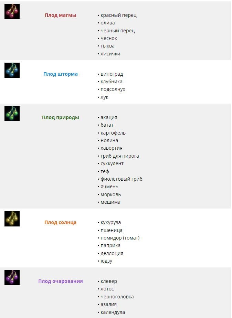The image size is (232, 318).
Task: Click the red Плод магмы fruit icon
Action: [12, 11]
